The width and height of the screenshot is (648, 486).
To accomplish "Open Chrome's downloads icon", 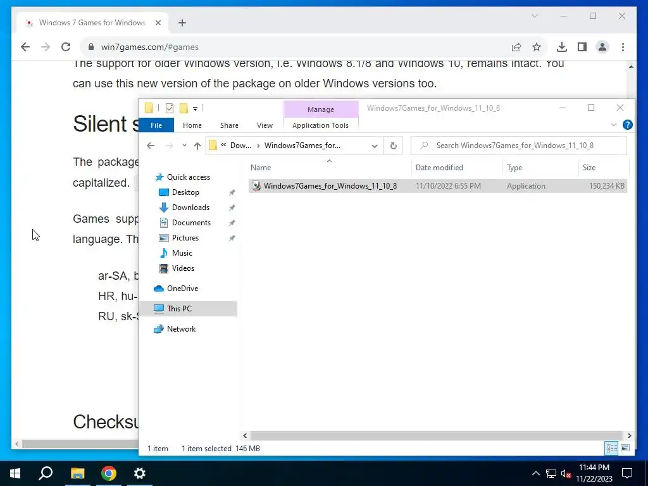I will click(562, 47).
